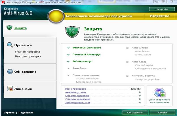Click the Отчеты reports button

[x=162, y=113]
